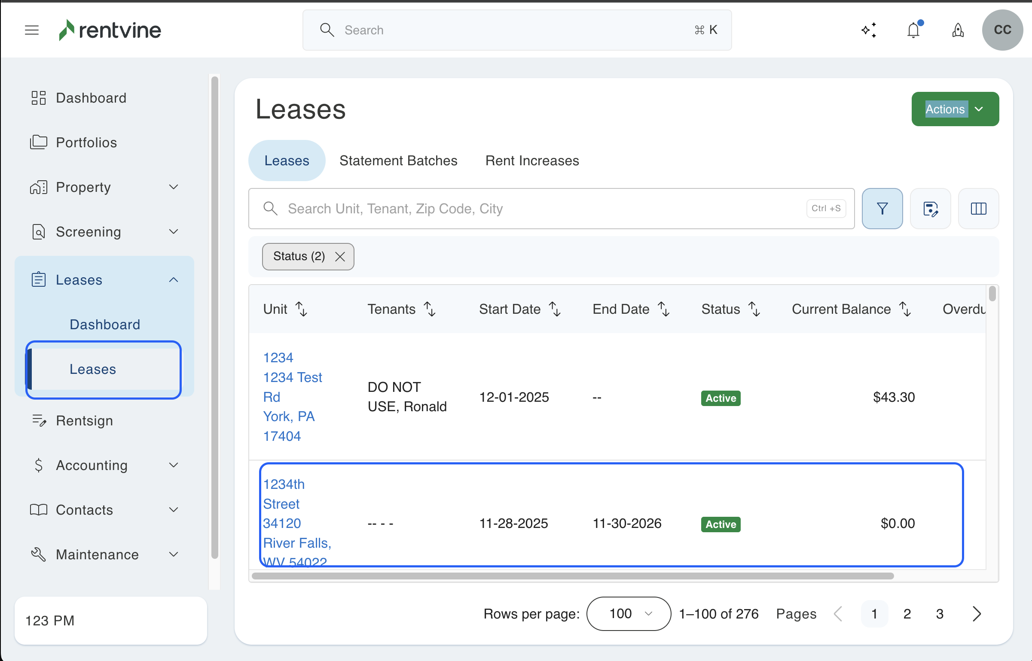Screen dimensions: 1032x661
Task: Toggle the filter funnel button
Action: (882, 209)
